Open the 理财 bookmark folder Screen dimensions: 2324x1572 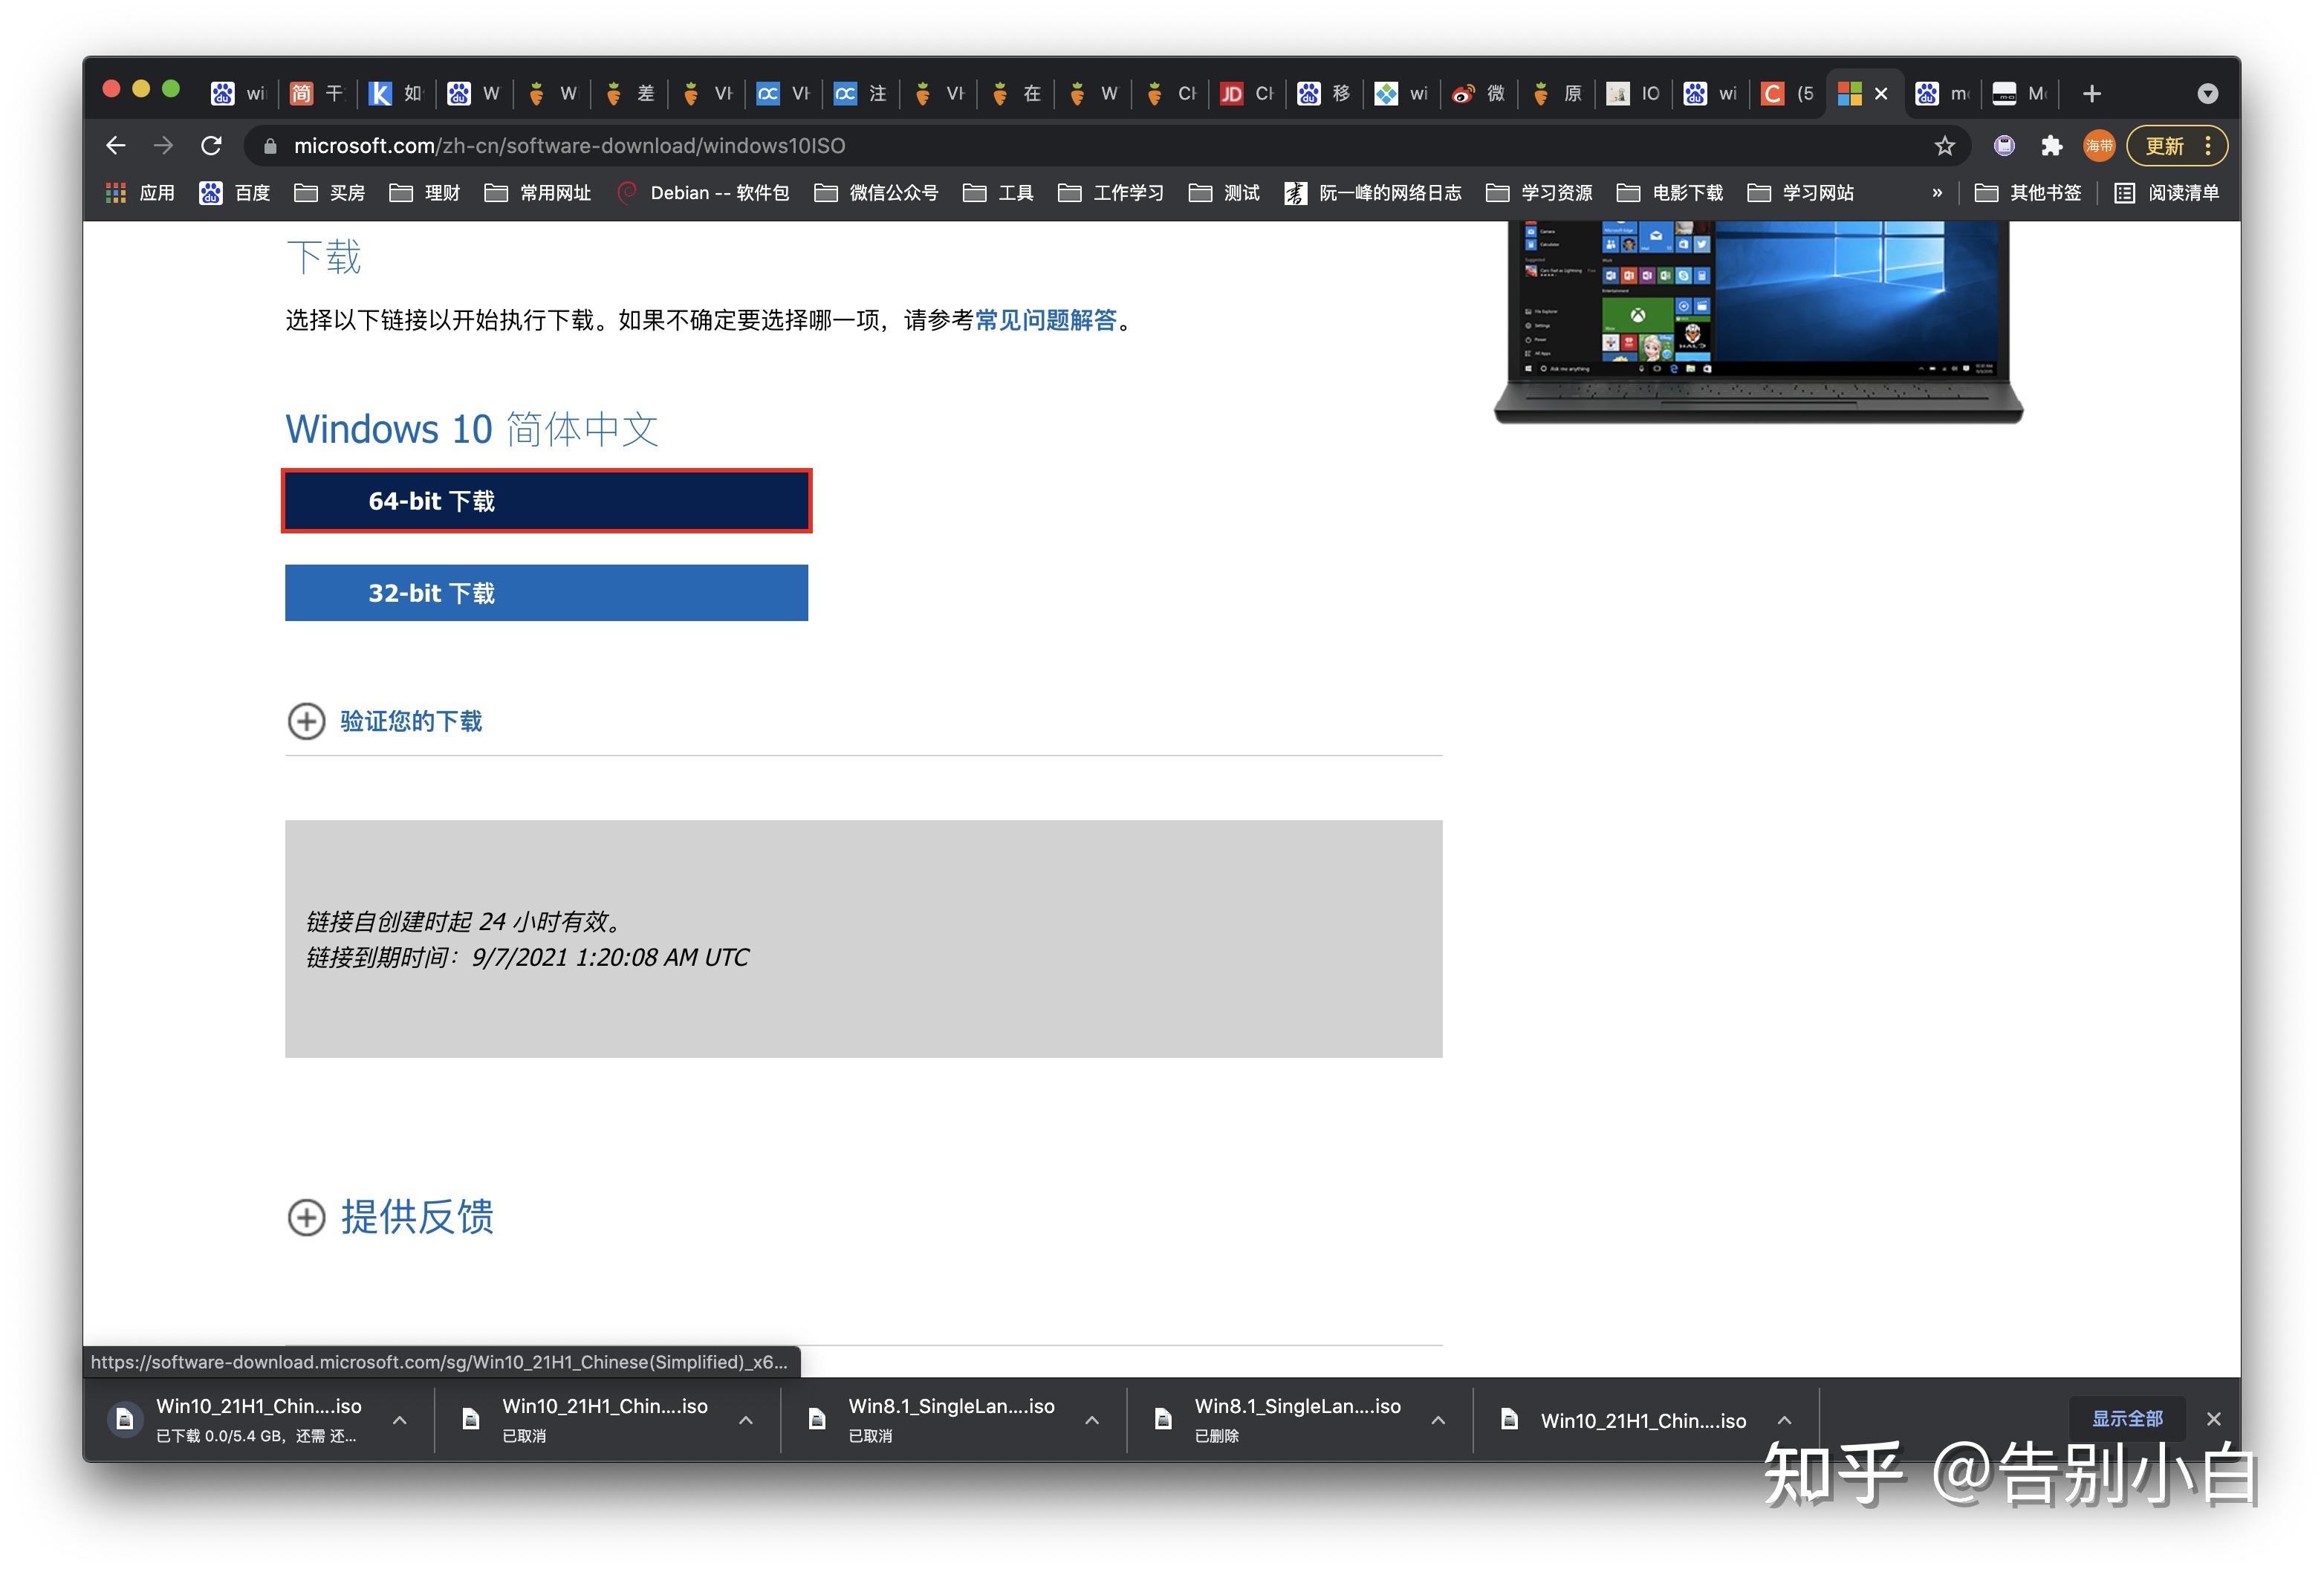click(424, 193)
